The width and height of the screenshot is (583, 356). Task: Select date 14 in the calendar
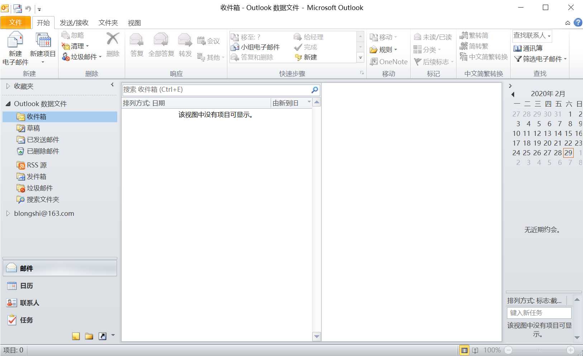[558, 133]
